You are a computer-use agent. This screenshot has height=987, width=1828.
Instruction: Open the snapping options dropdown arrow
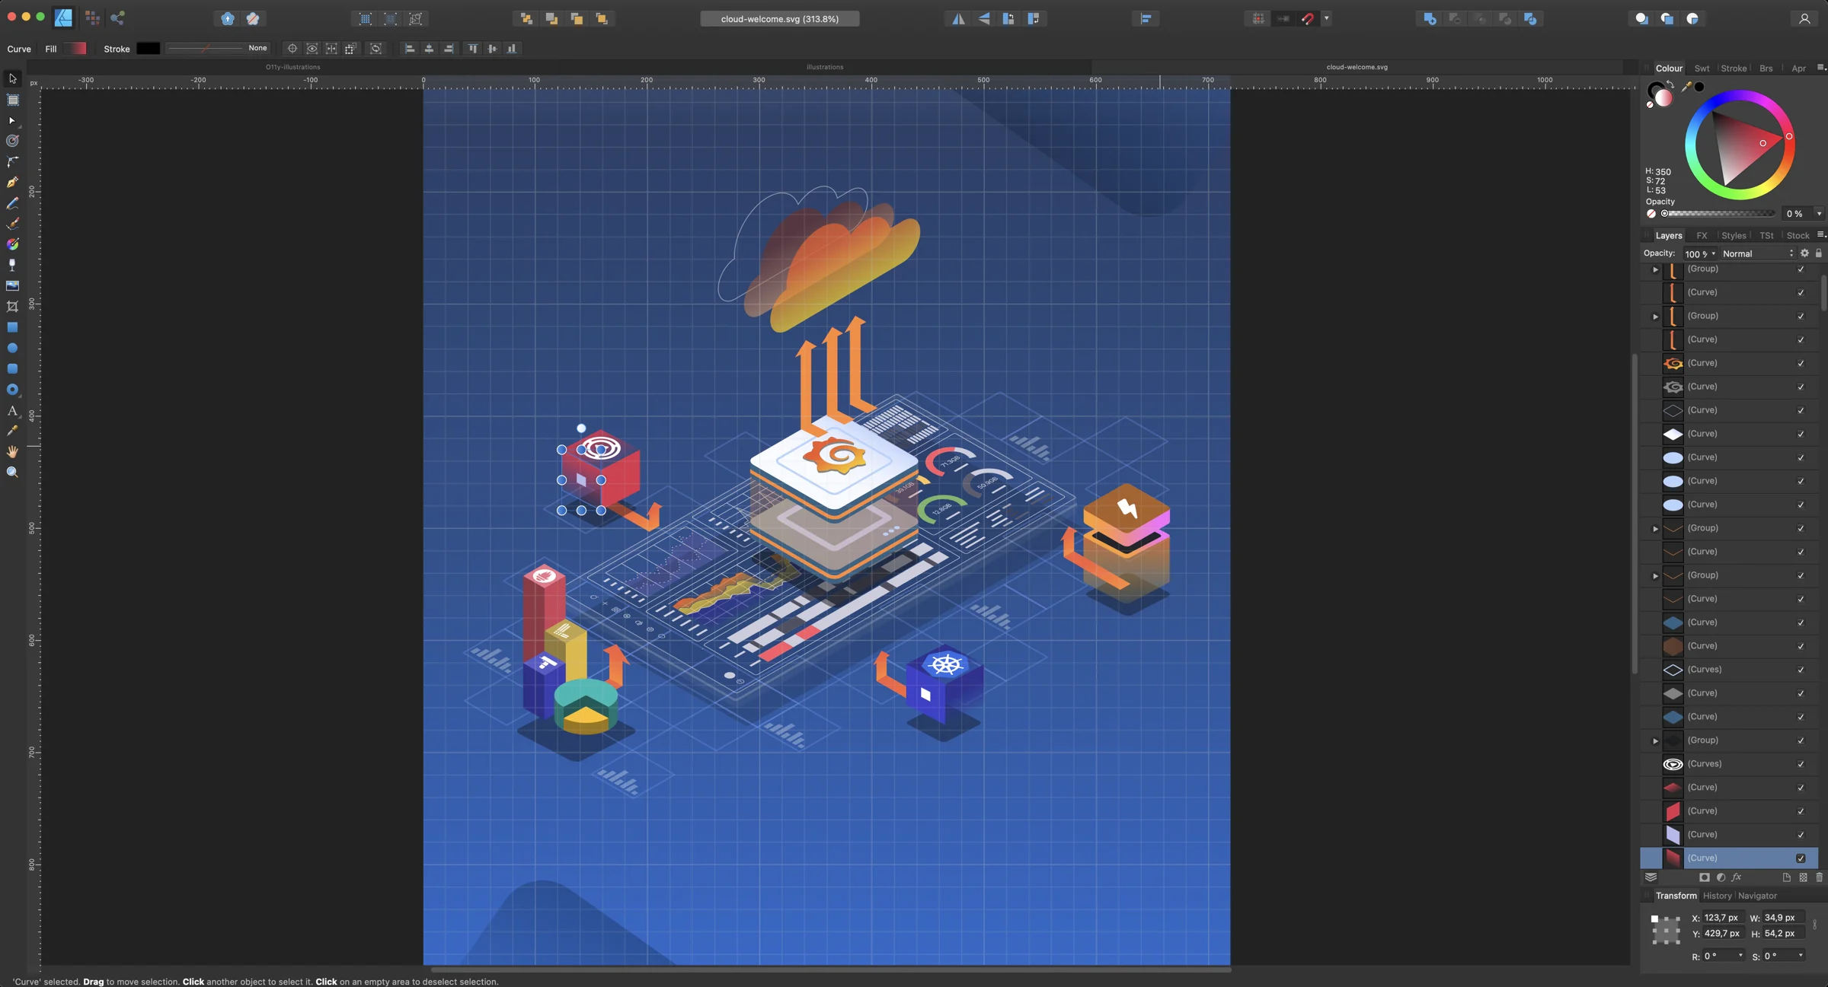(x=1327, y=18)
